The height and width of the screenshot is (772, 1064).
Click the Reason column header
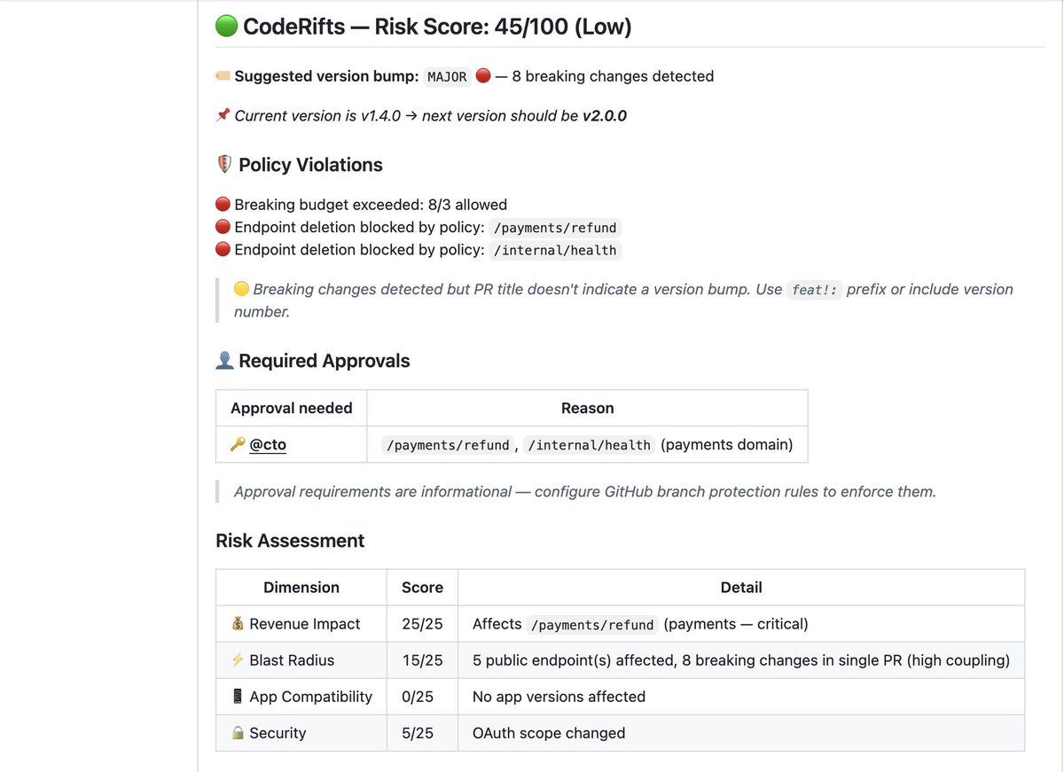click(x=587, y=408)
